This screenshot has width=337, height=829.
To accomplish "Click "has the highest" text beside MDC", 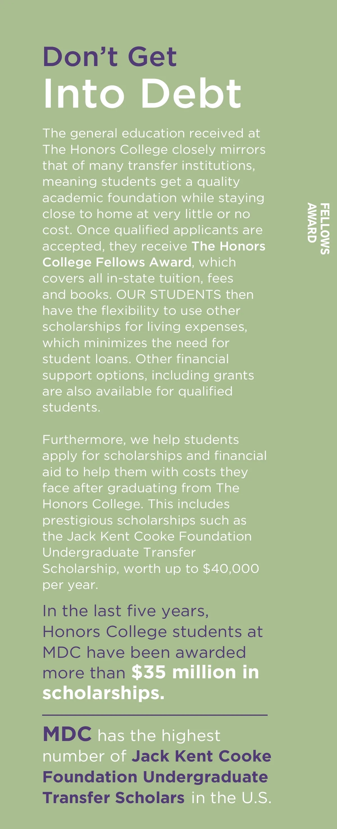I will pos(159,736).
